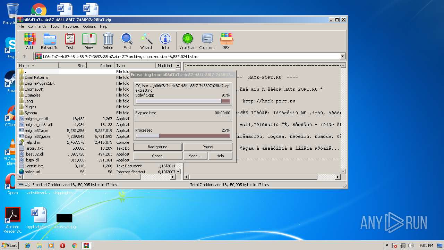Screen dimensions: 444x250
Task: Select the License.txt file
Action: click(x=34, y=166)
